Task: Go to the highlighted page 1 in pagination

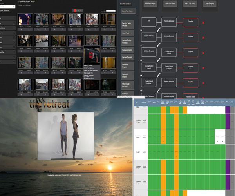Action: (x=75, y=10)
